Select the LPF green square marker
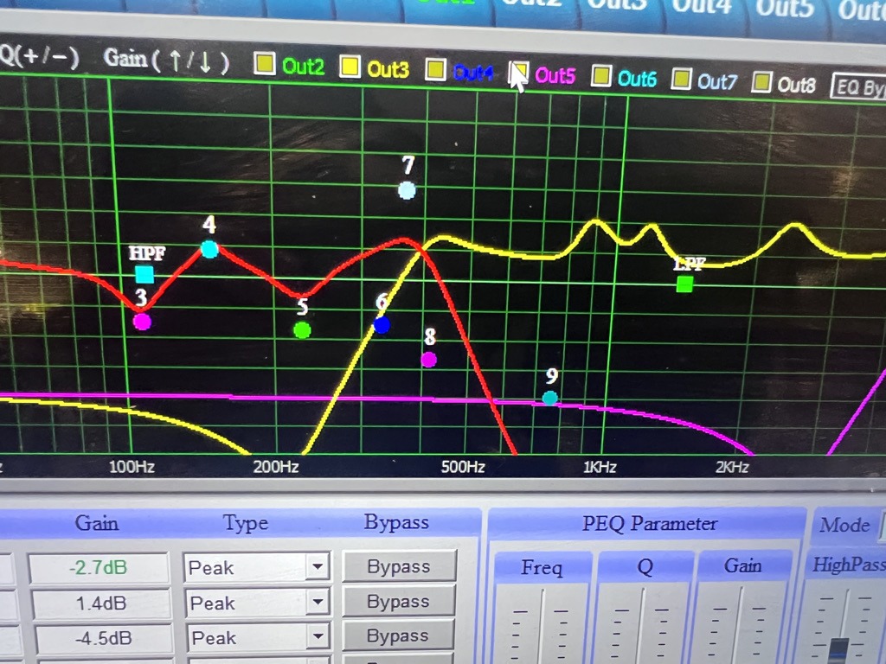This screenshot has width=886, height=664. 685,284
